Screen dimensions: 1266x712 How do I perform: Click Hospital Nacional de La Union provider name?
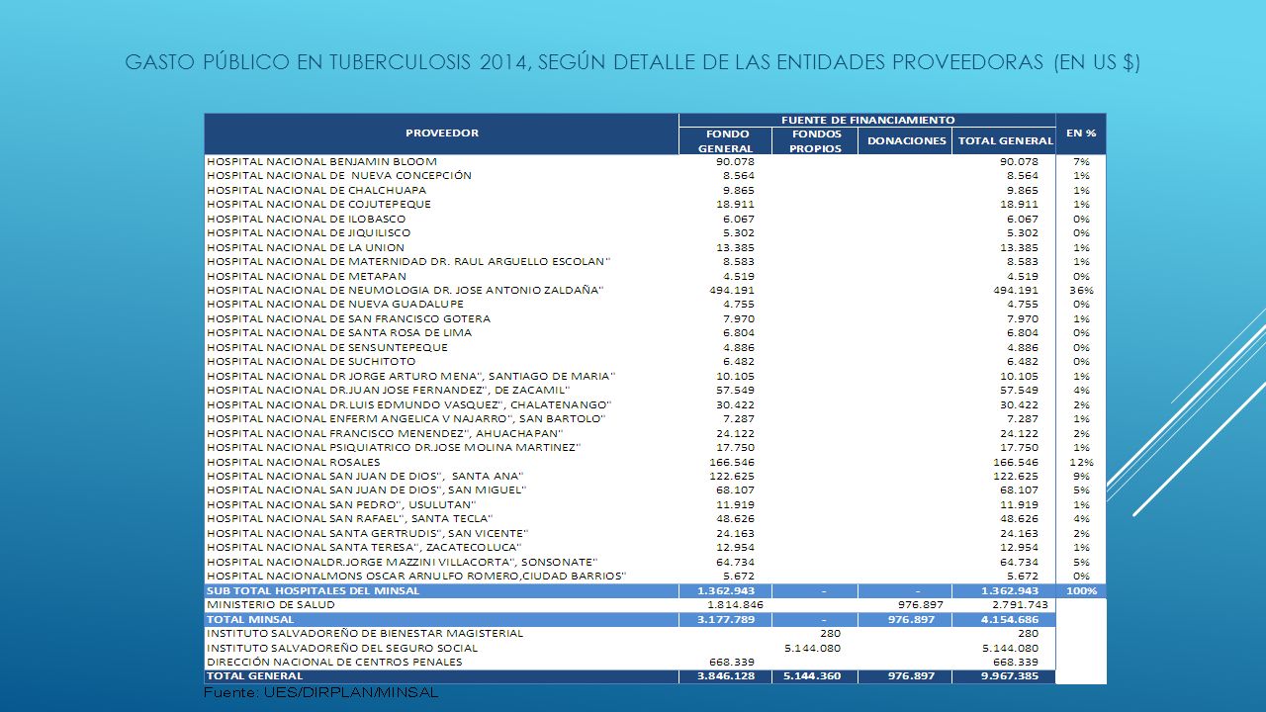[x=306, y=247]
